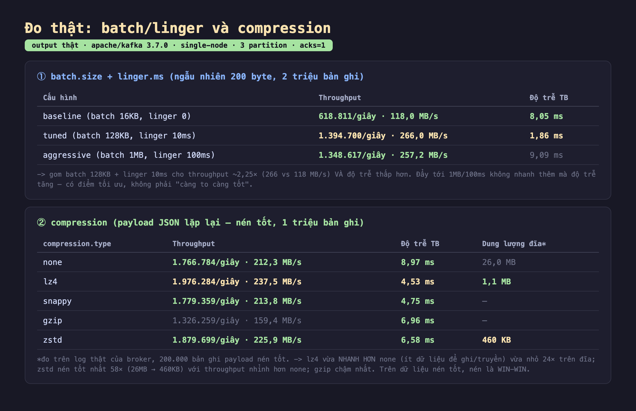Screen dimensions: 636x411
Task: Click the "lz4" compression row label
Action: (50, 282)
